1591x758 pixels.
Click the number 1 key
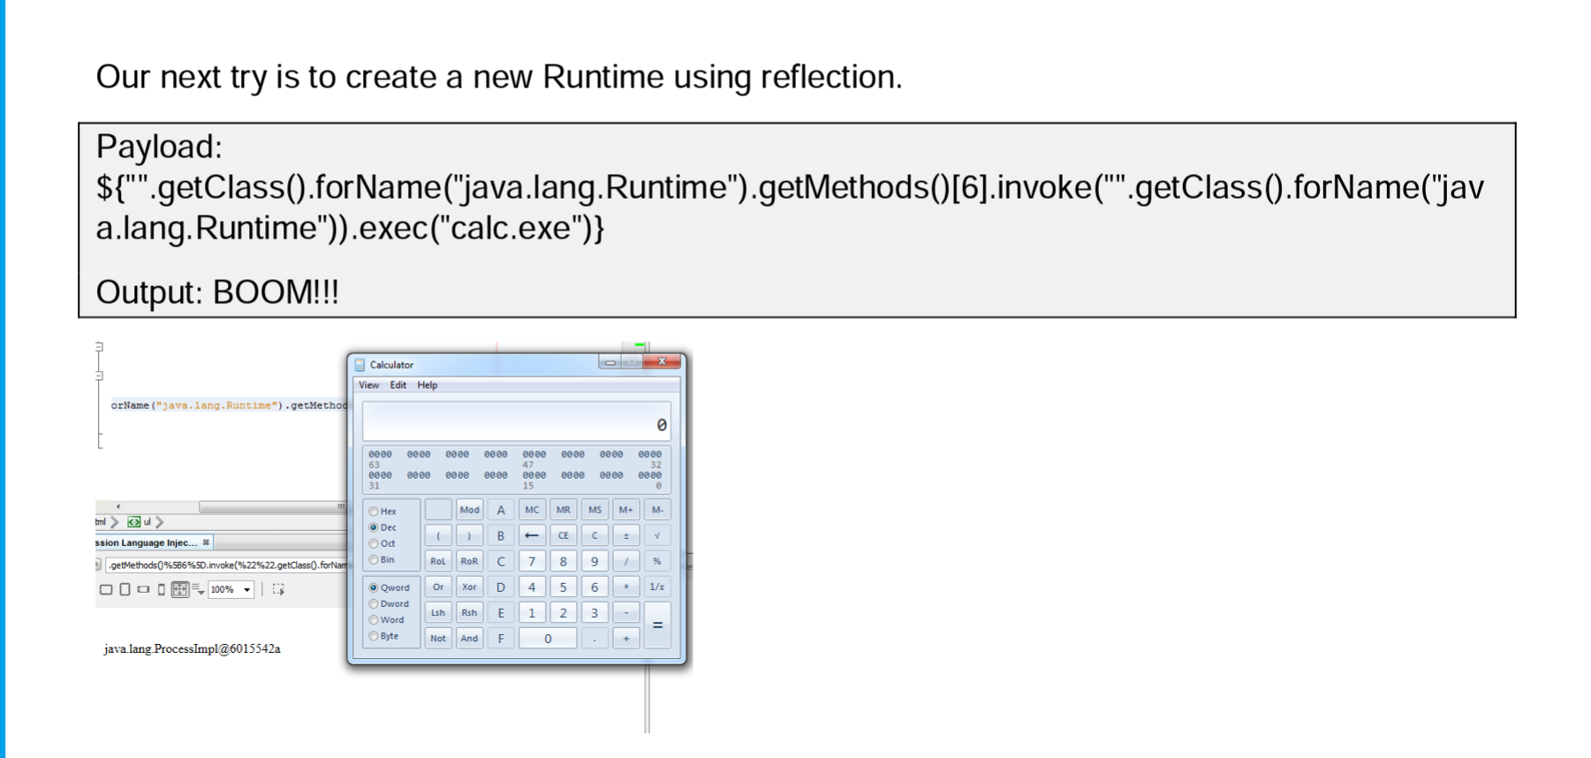click(532, 612)
